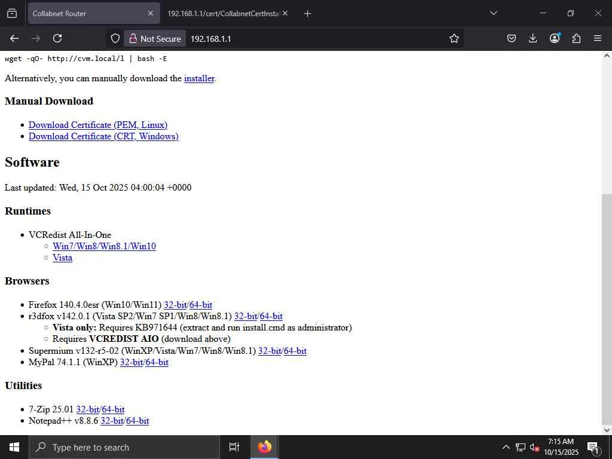Show Not Secure connection info

[x=155, y=39]
